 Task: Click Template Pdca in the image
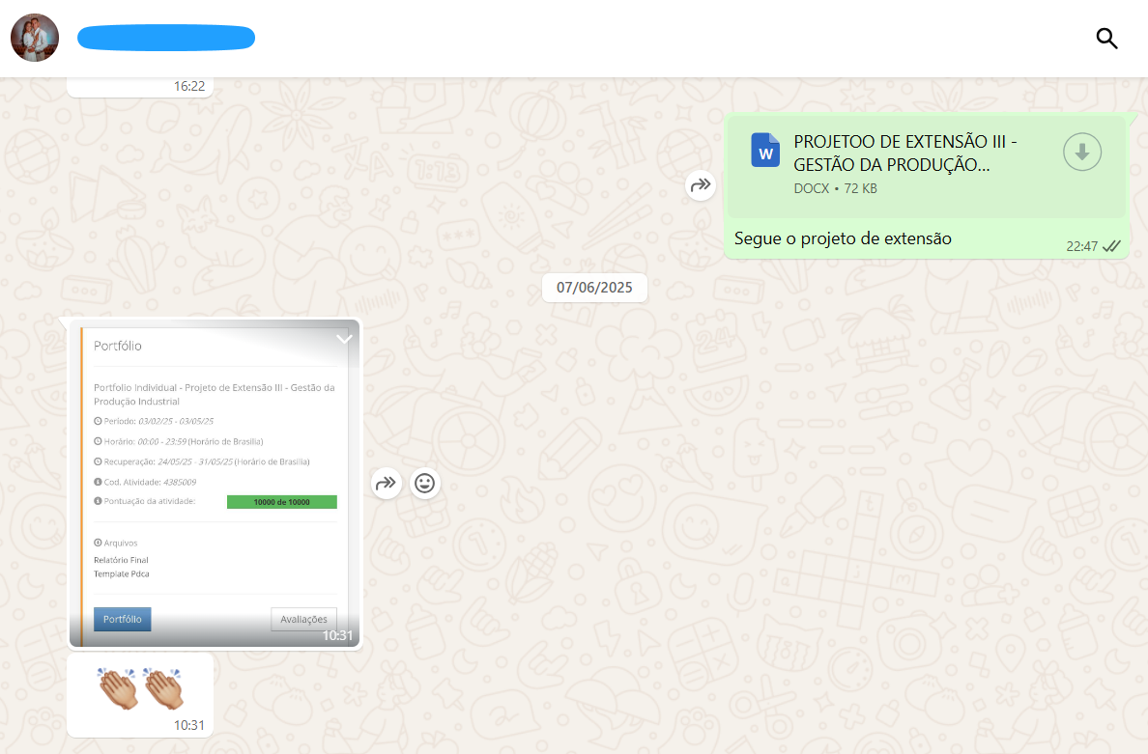(122, 573)
